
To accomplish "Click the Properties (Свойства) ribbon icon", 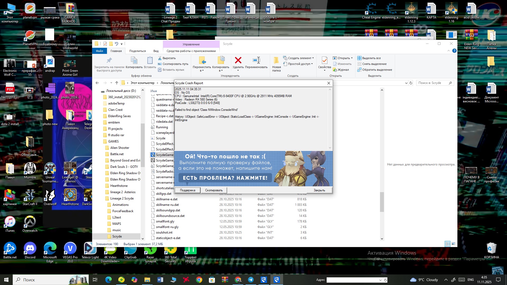I will 325,60.
